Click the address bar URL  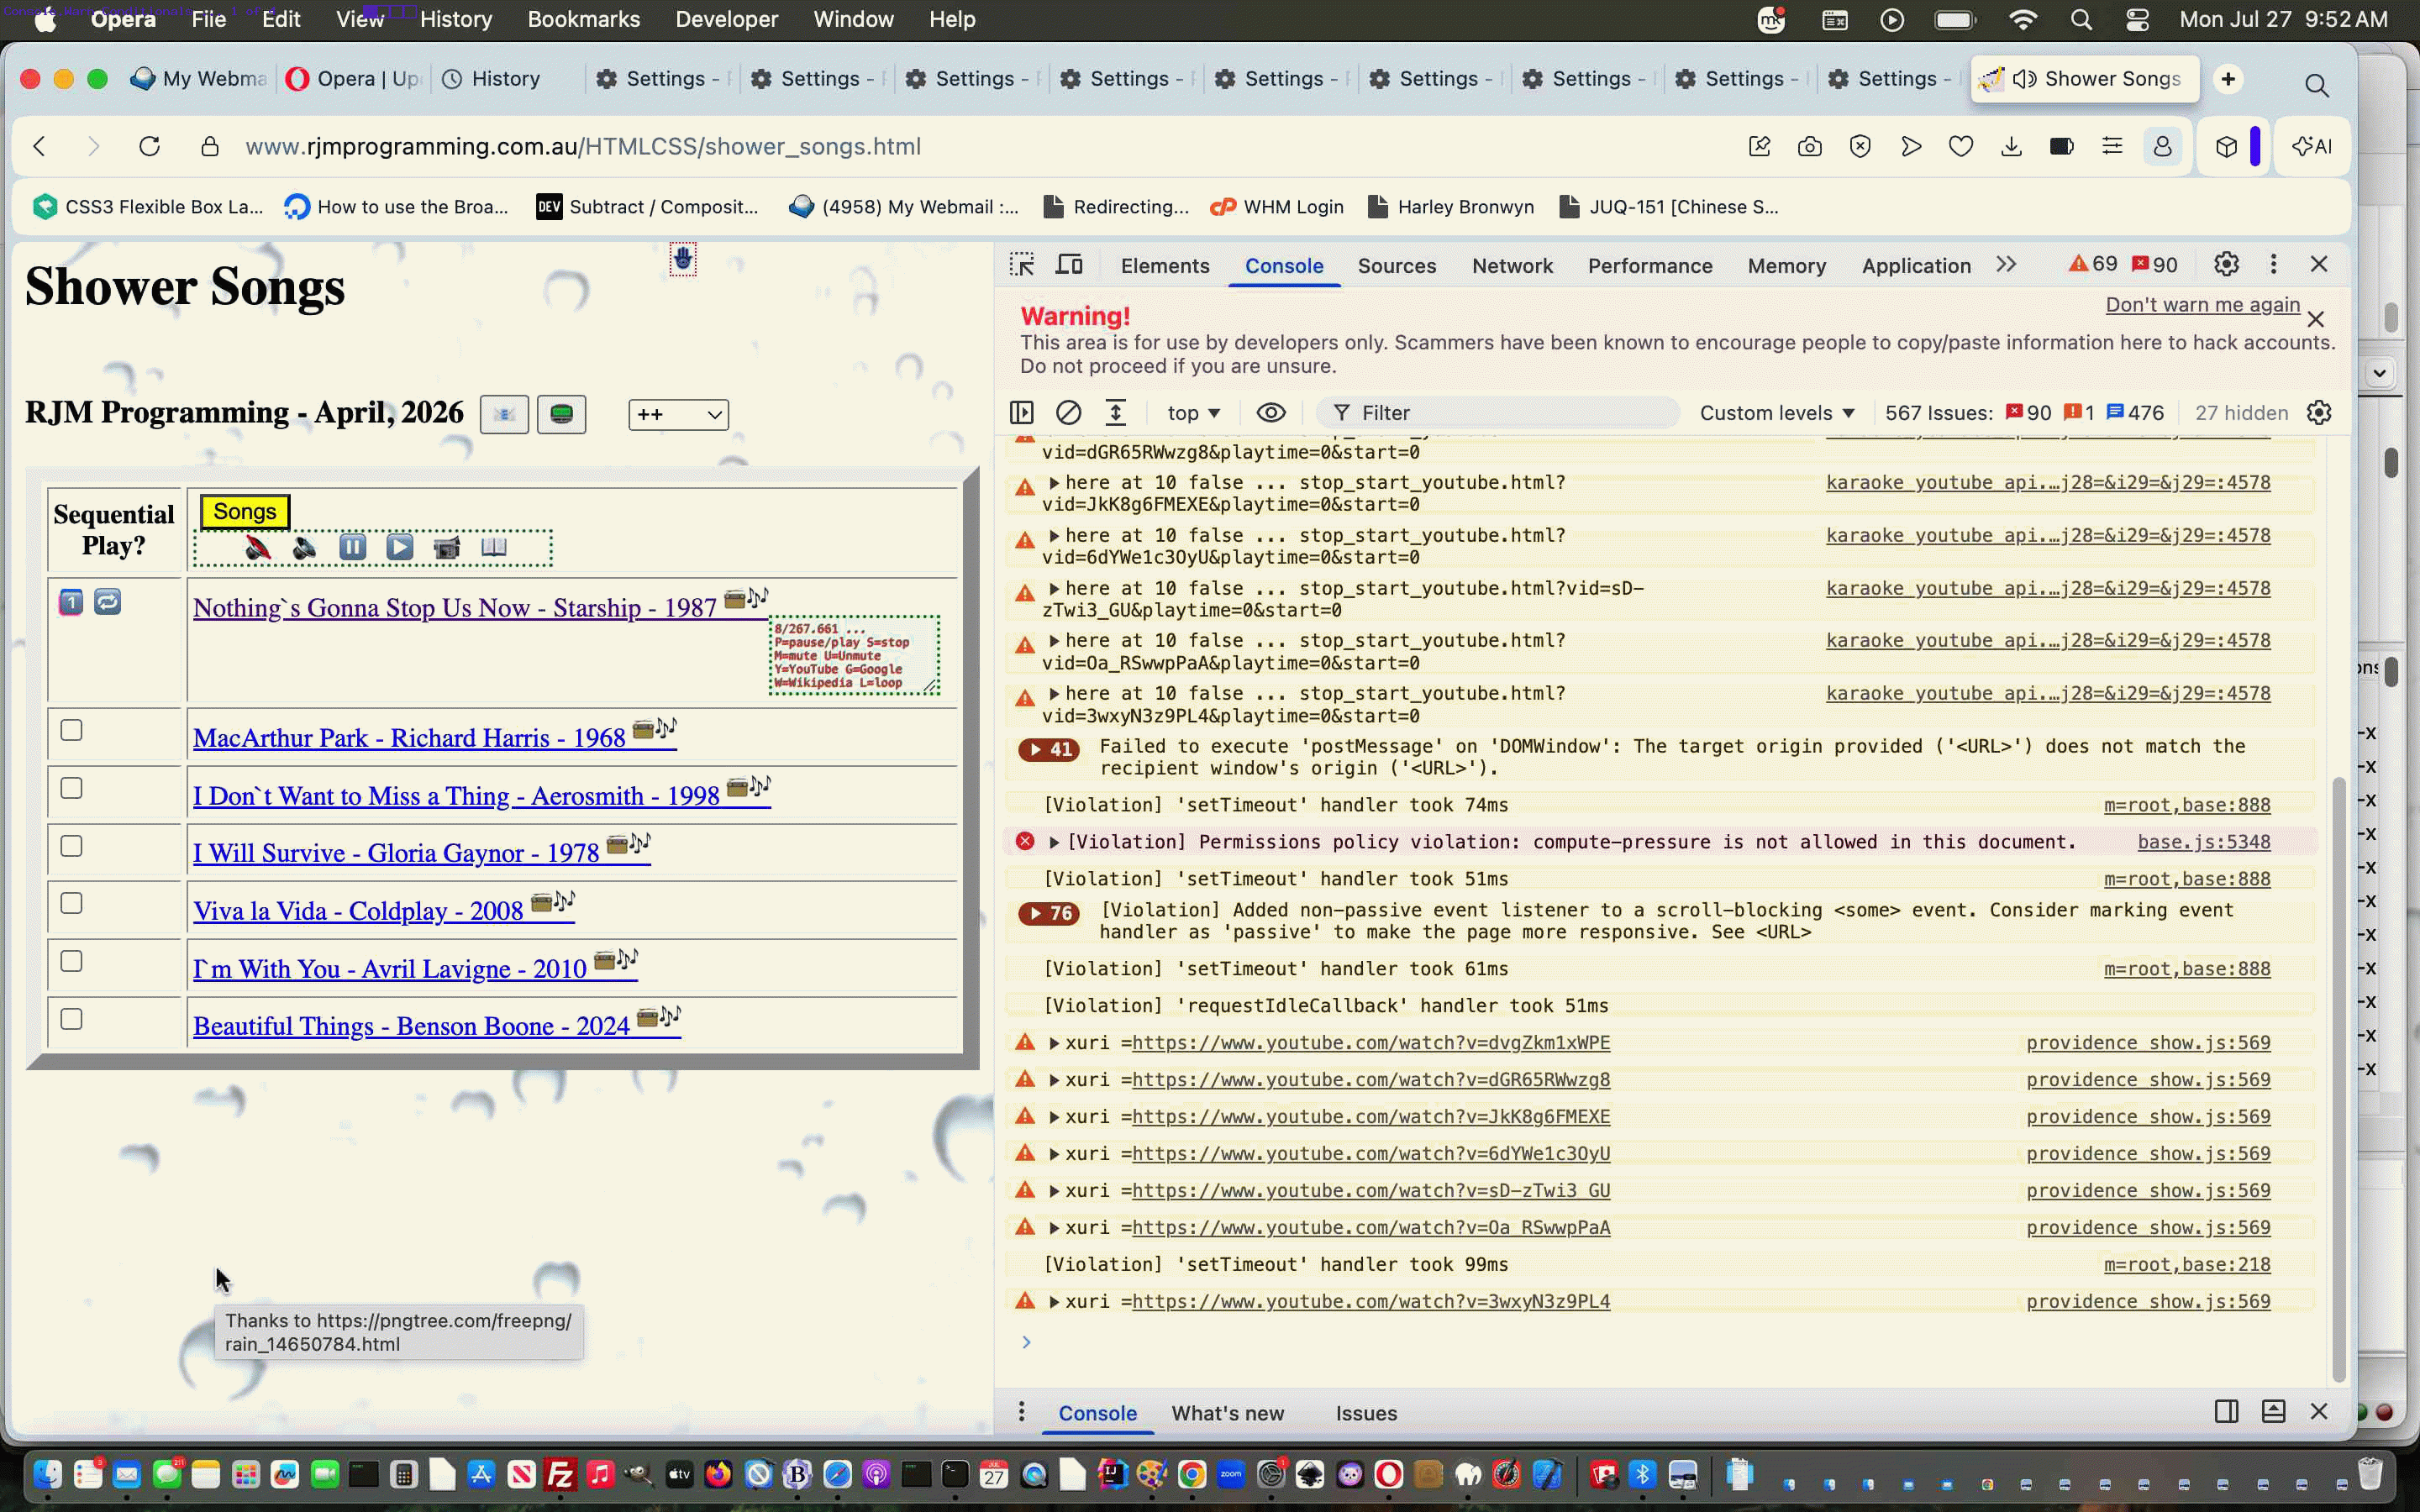583,147
